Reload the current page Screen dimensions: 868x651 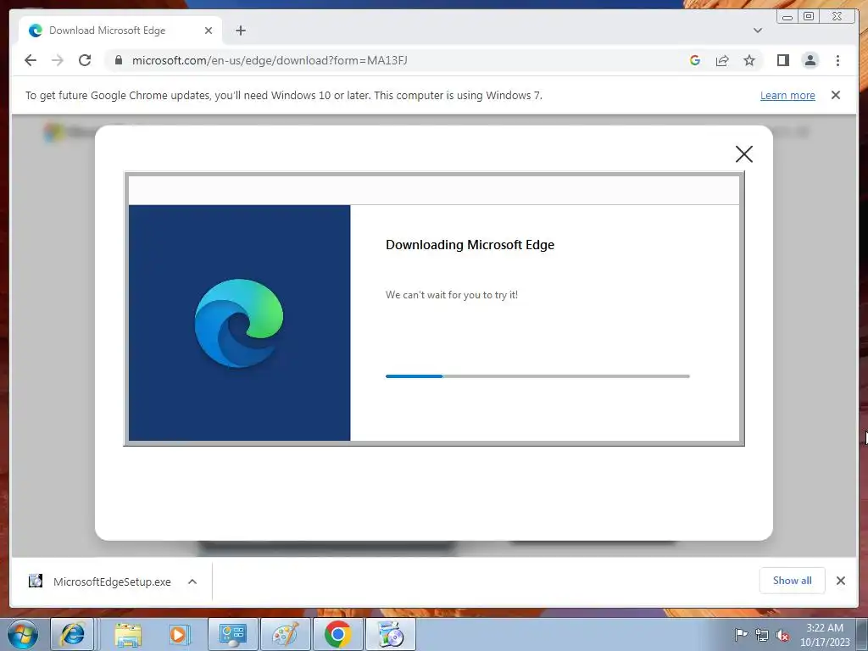pos(85,60)
